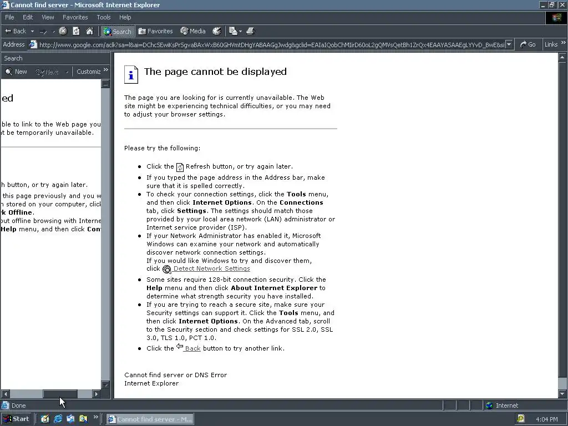Click the Next button in the Search pane
Image resolution: width=568 pixels, height=426 pixels.
pyautogui.click(x=47, y=72)
